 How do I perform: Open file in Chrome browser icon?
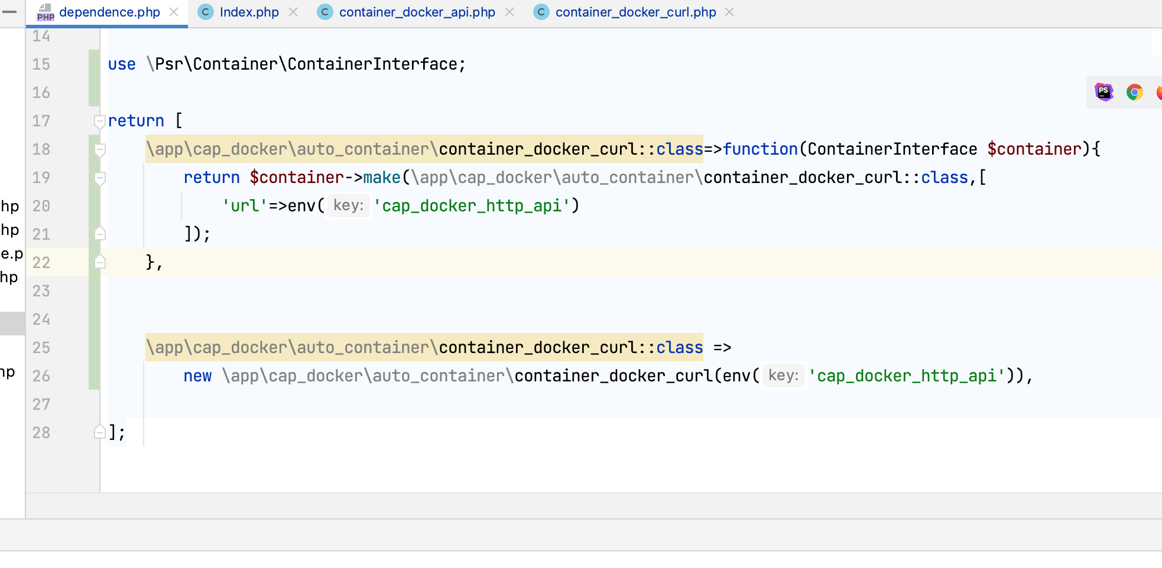tap(1134, 92)
